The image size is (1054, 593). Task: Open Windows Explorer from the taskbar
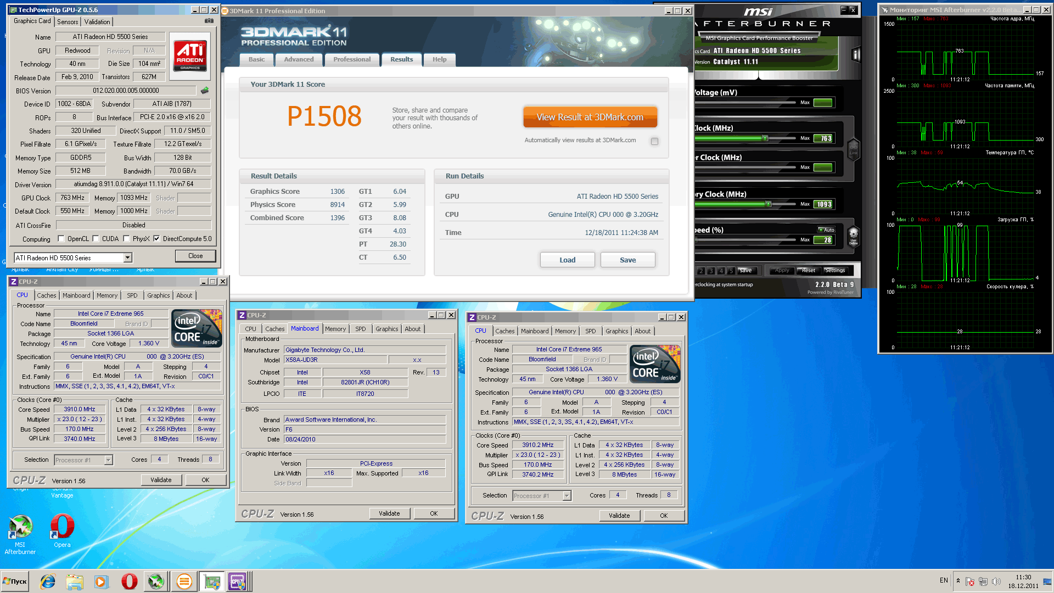point(74,581)
